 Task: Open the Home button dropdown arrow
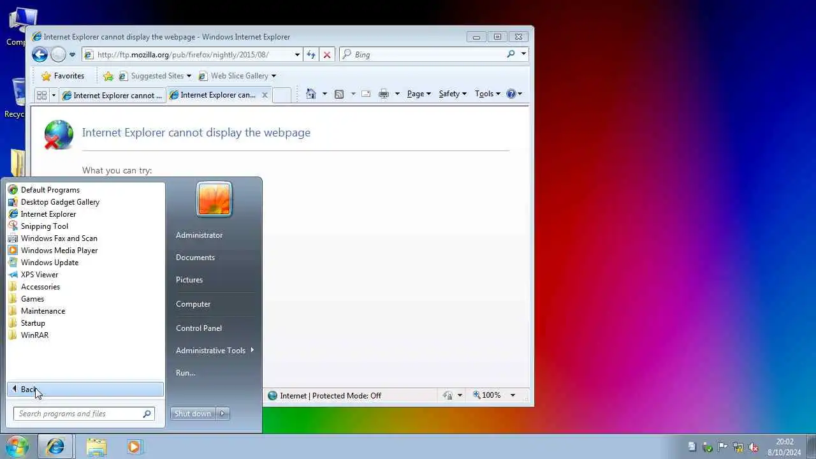coord(324,94)
